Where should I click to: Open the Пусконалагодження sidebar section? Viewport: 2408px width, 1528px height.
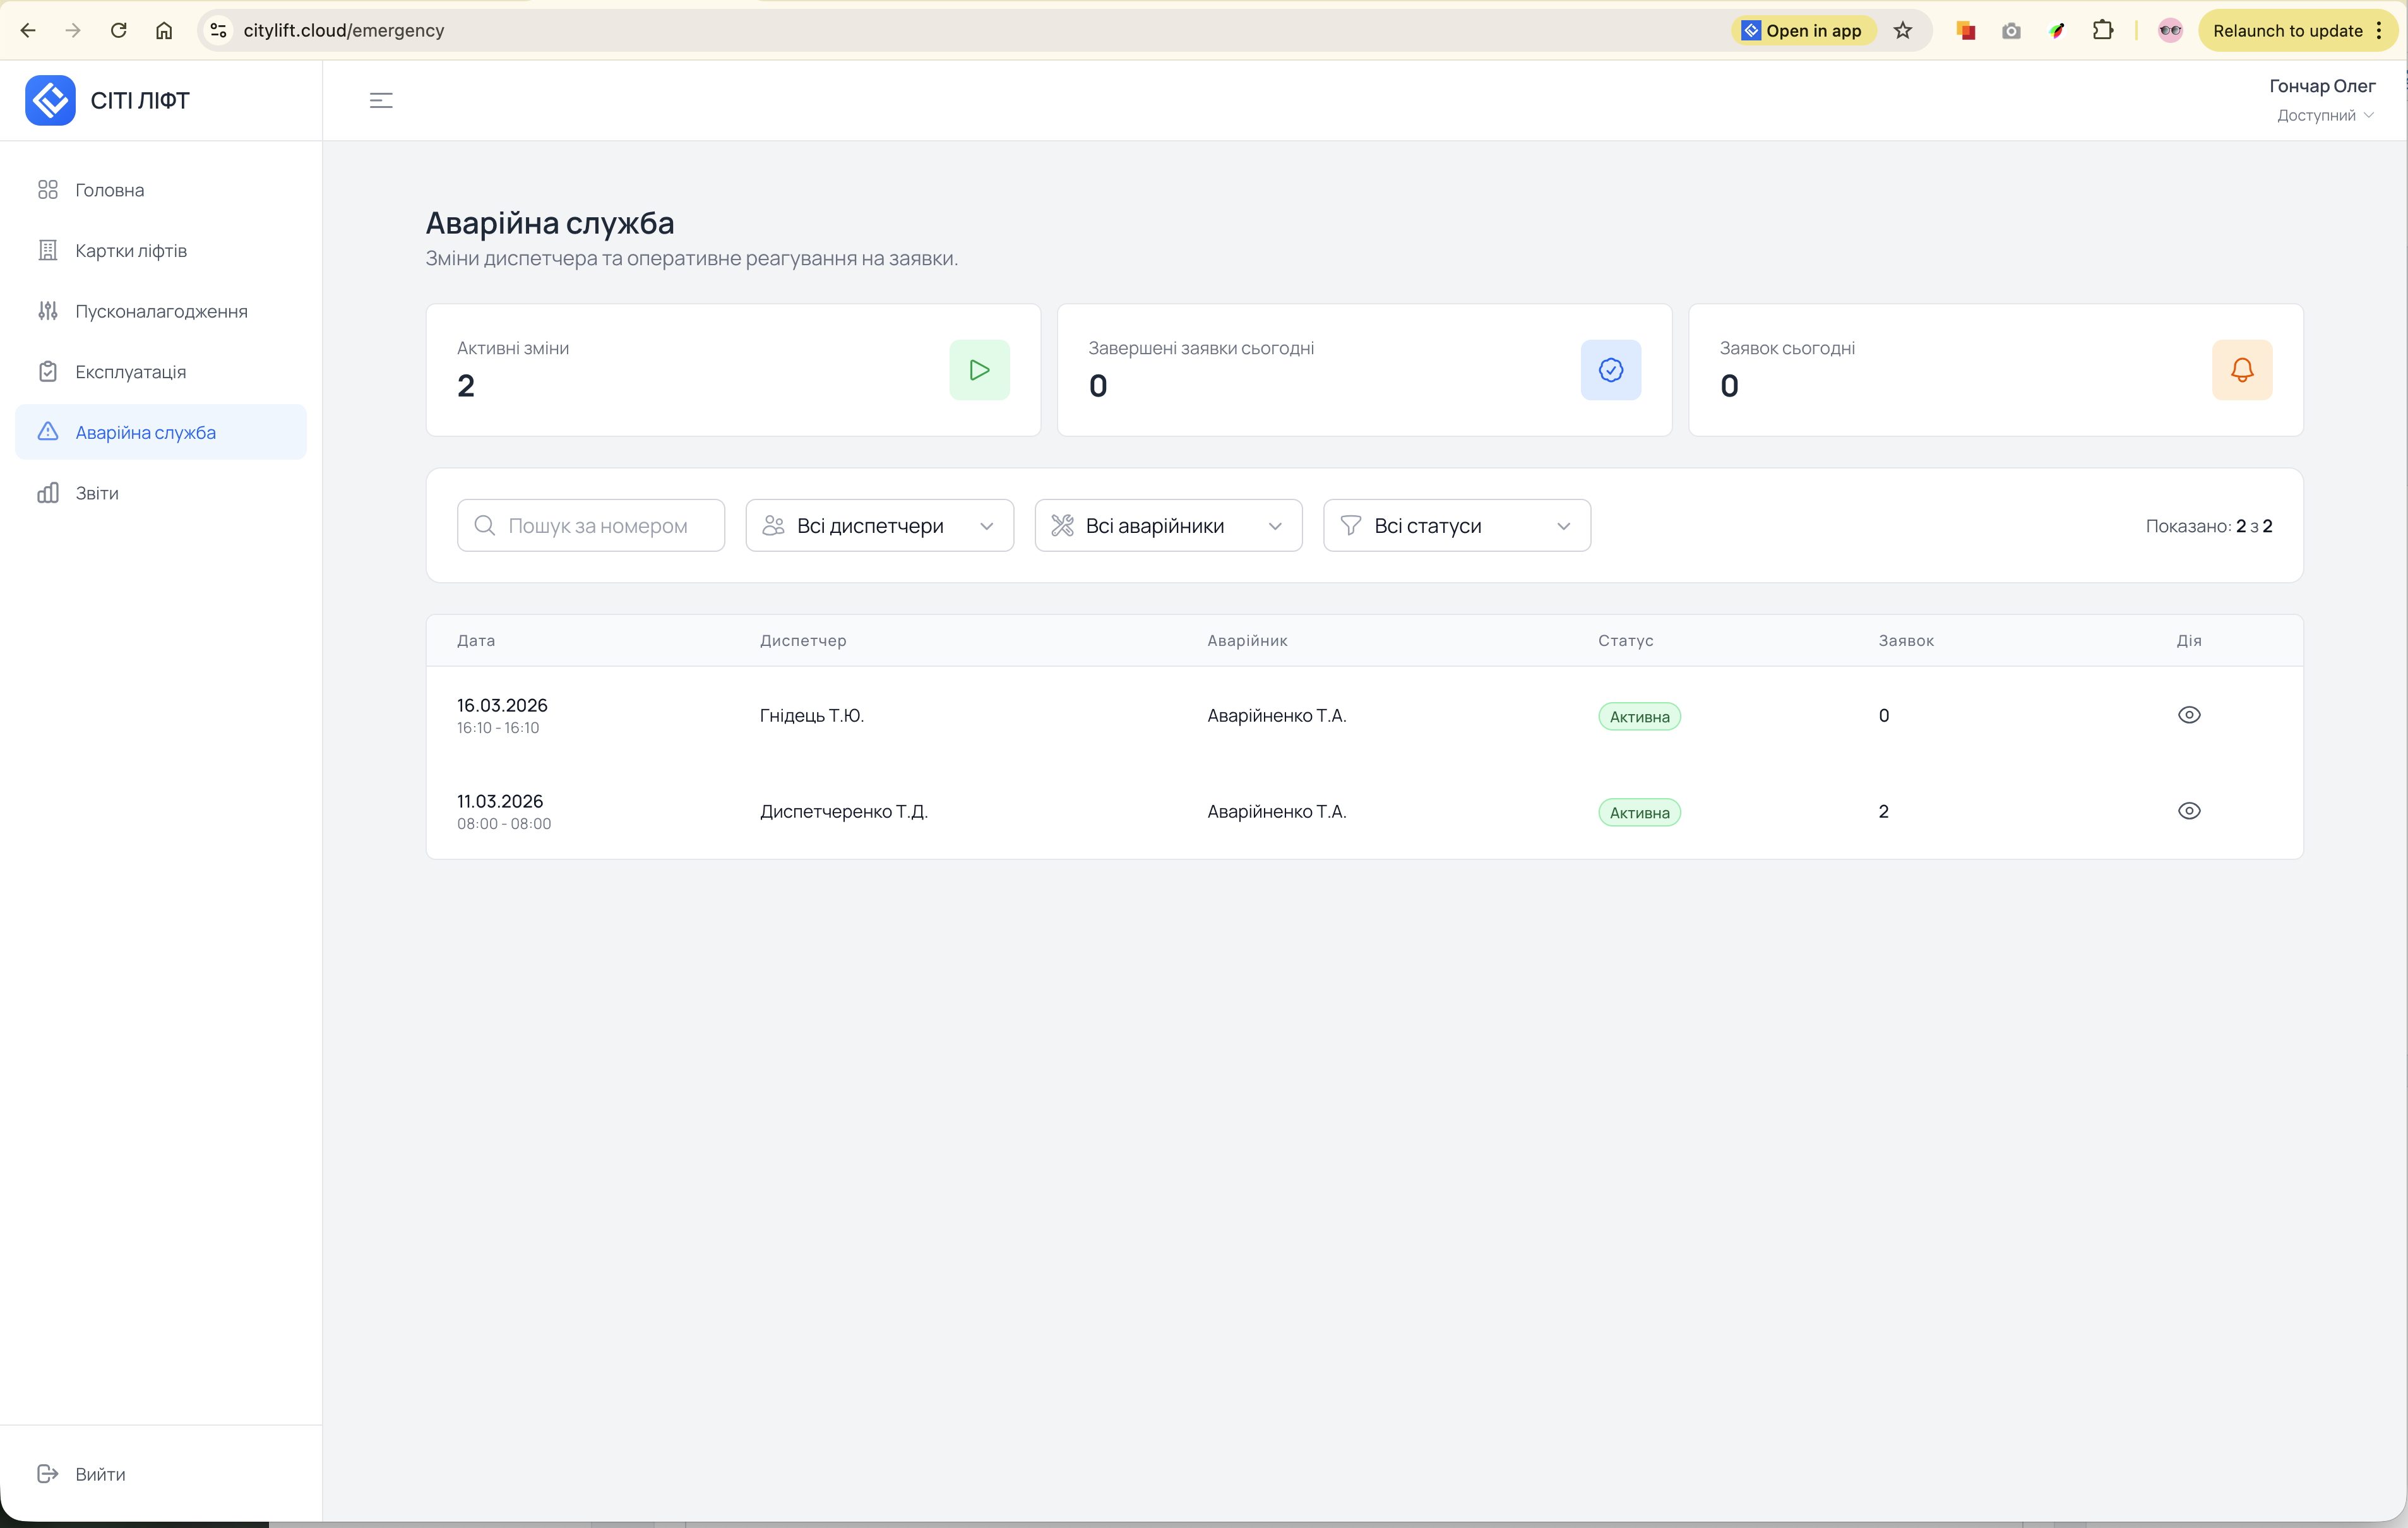[x=161, y=312]
